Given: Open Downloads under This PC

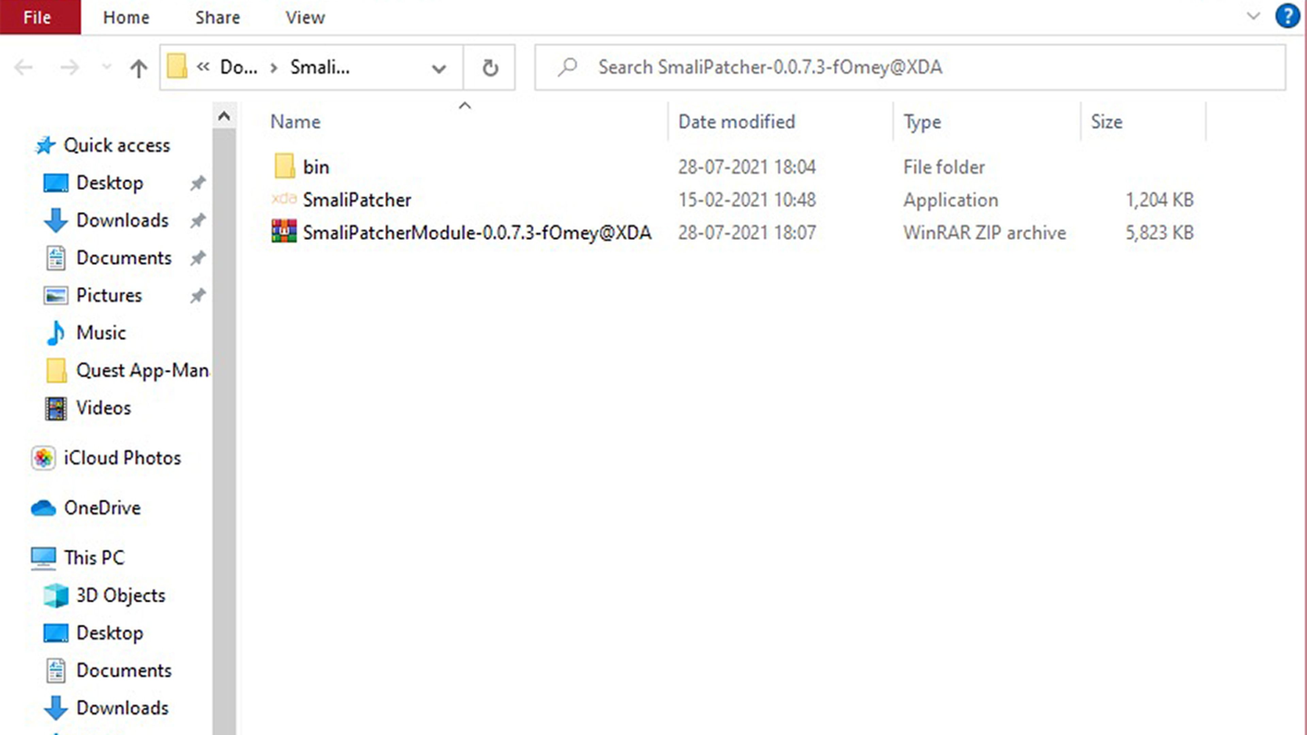Looking at the screenshot, I should (122, 708).
